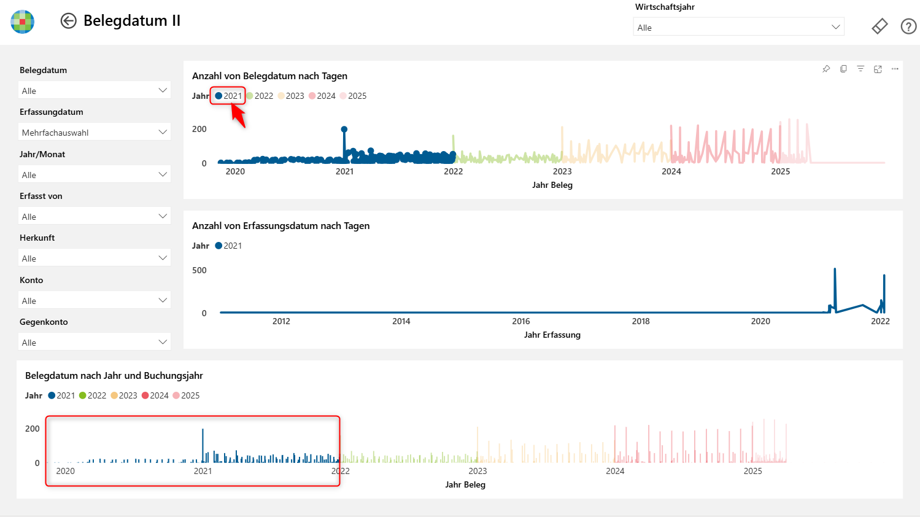This screenshot has width=920, height=517.
Task: Click the eraser clear-filters icon
Action: click(879, 26)
